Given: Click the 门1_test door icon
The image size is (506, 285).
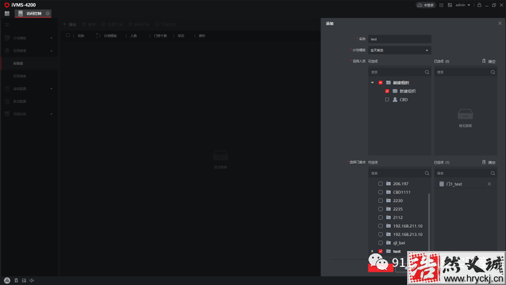Looking at the screenshot, I should tap(442, 184).
